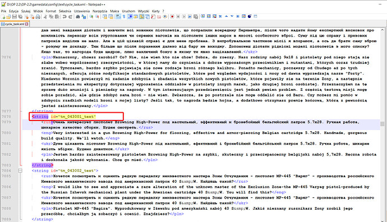Open the Wtyczki menu

(x=144, y=11)
